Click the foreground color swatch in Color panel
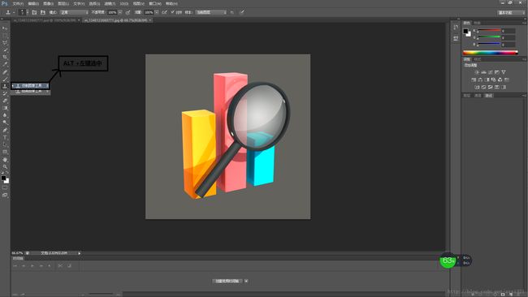Viewport: 528px width, 297px height. pyautogui.click(x=465, y=31)
